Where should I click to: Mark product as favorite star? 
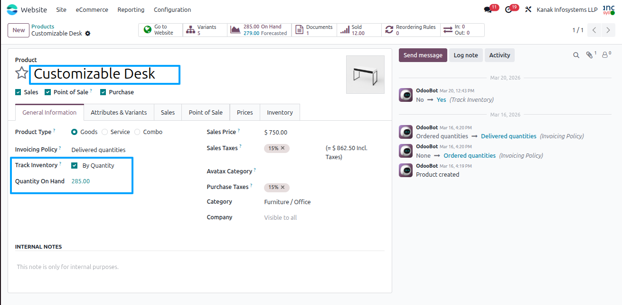click(x=21, y=73)
